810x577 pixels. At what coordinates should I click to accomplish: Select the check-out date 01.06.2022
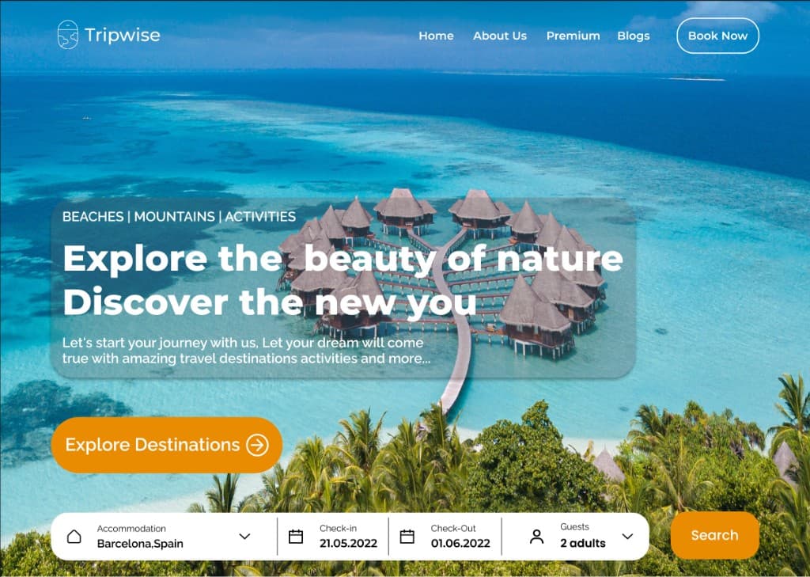click(460, 544)
